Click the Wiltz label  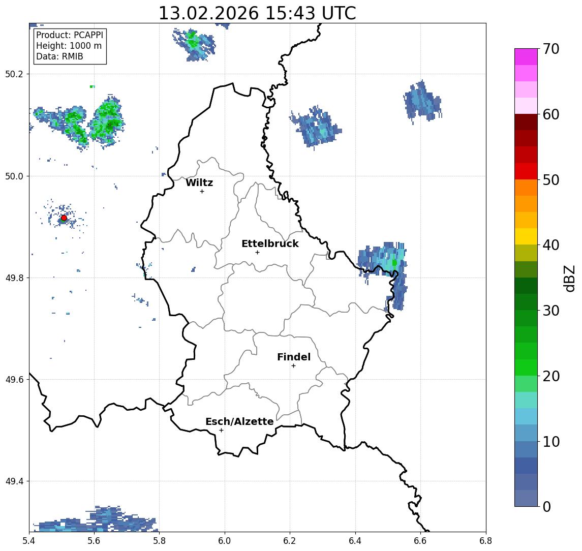click(x=199, y=182)
